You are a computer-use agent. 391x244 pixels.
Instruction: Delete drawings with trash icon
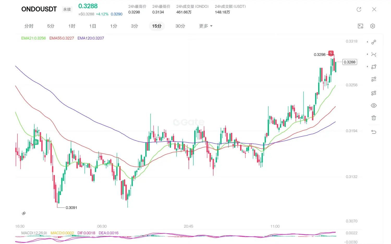pyautogui.click(x=374, y=118)
